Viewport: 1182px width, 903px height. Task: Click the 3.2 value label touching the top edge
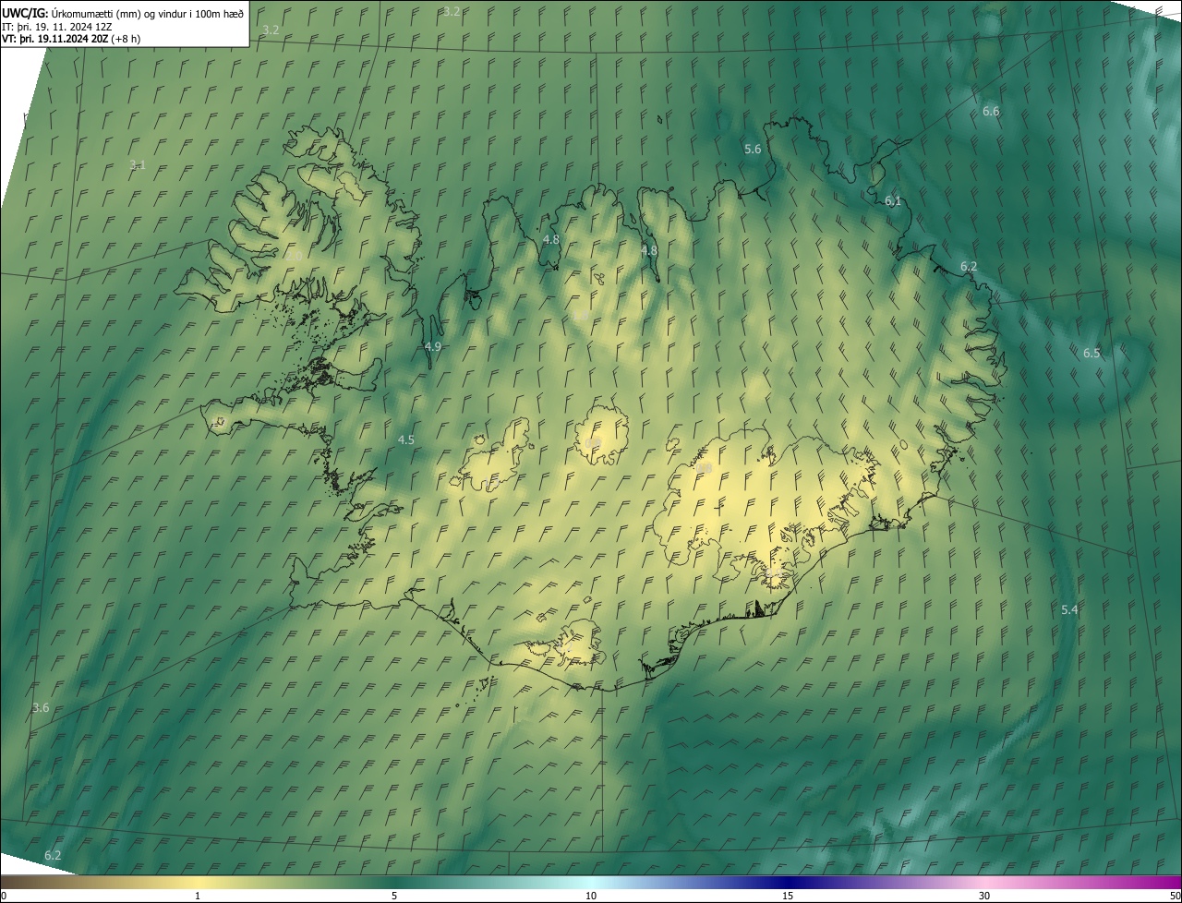[x=452, y=11]
